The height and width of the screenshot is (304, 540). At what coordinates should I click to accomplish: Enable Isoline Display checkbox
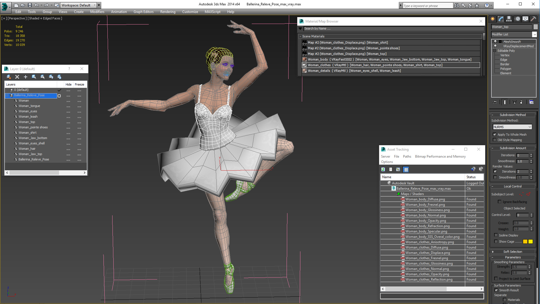point(496,235)
